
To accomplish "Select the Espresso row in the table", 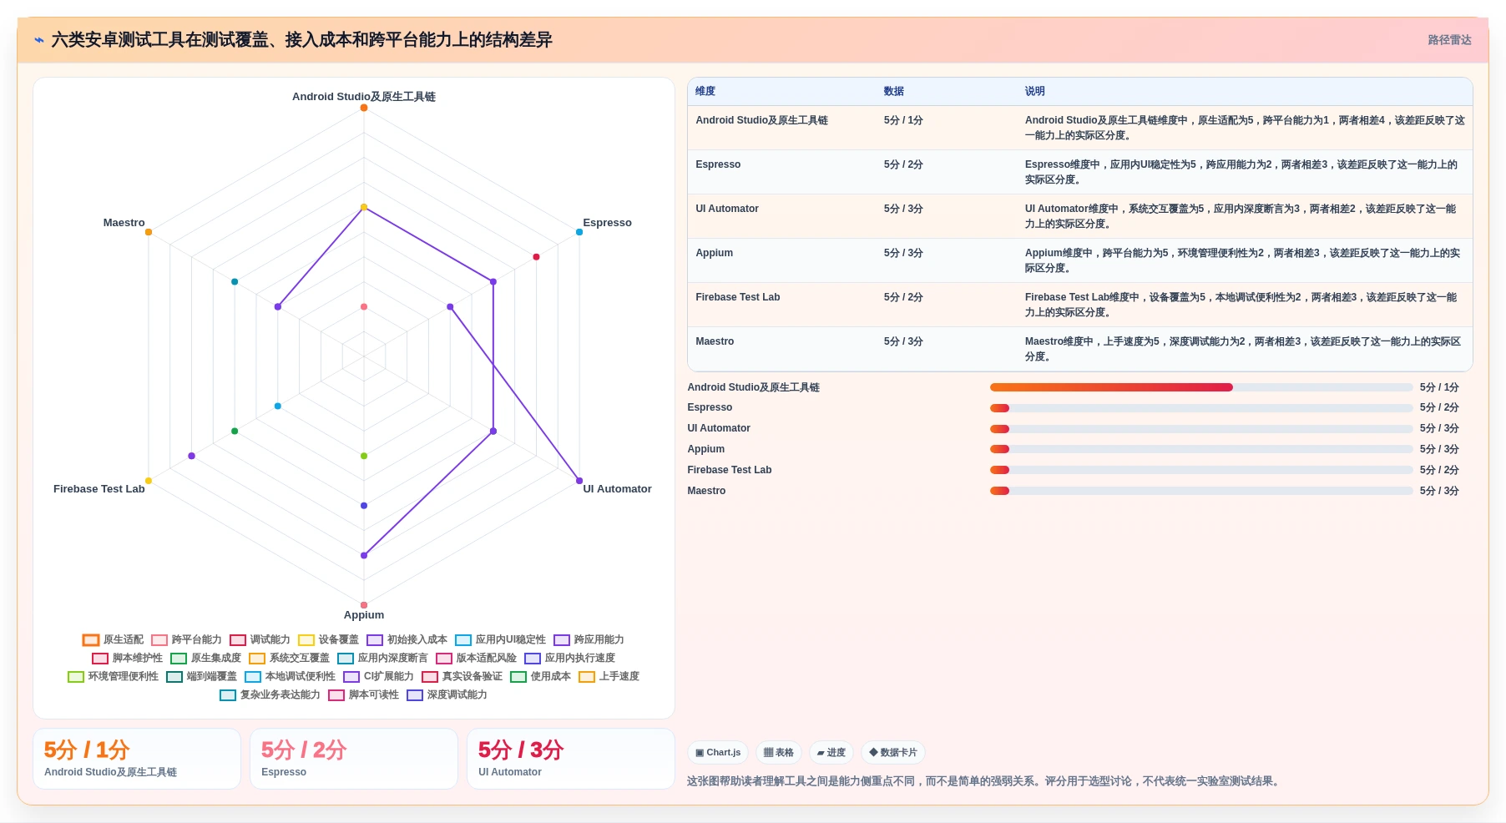I will pos(1079,172).
